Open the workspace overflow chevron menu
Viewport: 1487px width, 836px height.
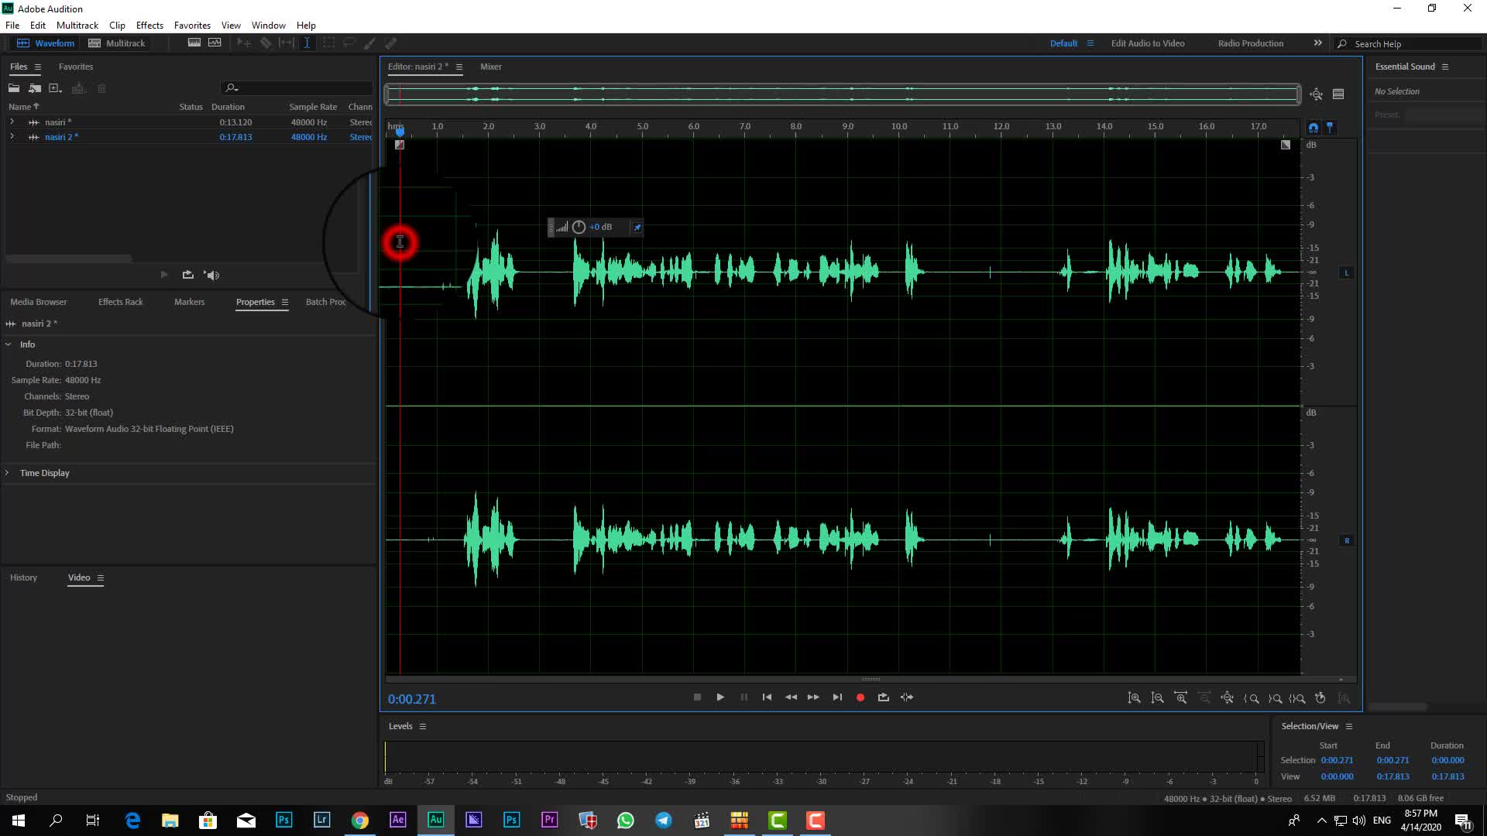pyautogui.click(x=1317, y=43)
